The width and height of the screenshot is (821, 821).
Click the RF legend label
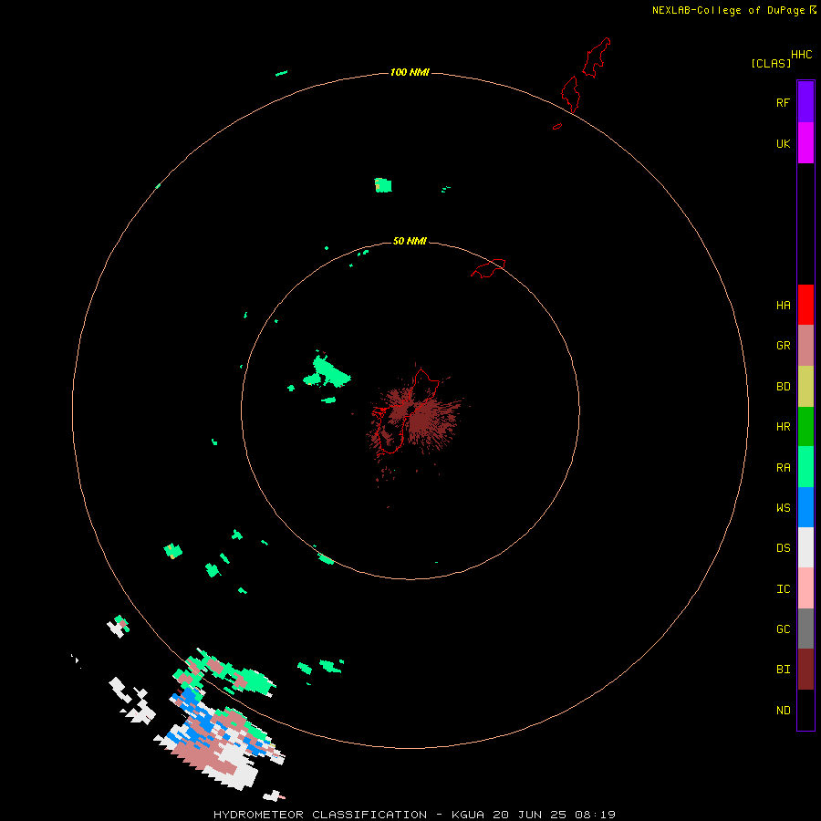point(783,102)
